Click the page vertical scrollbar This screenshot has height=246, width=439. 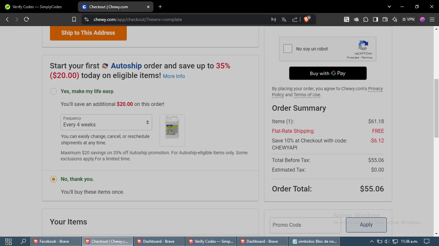point(436,108)
